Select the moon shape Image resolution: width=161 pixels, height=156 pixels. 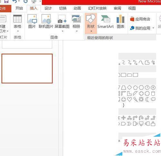coord(147,99)
